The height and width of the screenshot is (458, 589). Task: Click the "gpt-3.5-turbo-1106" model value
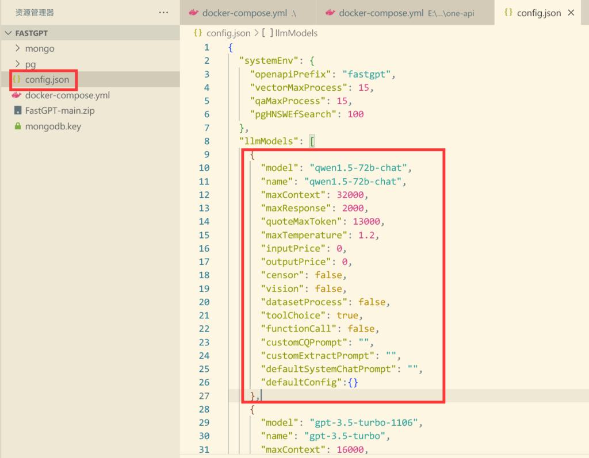click(x=364, y=423)
